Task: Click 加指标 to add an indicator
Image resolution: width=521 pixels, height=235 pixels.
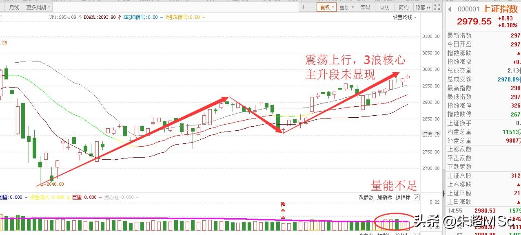Action: [385, 198]
